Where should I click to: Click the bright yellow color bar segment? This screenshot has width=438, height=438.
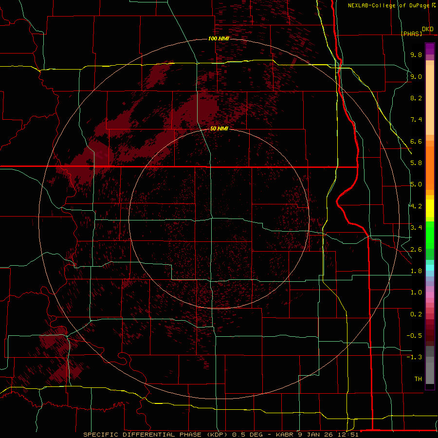[x=430, y=208]
